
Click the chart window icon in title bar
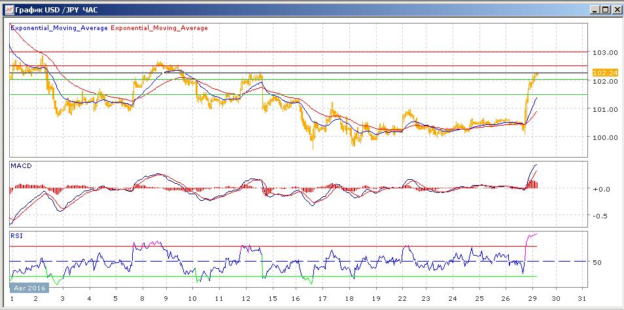[x=9, y=10]
